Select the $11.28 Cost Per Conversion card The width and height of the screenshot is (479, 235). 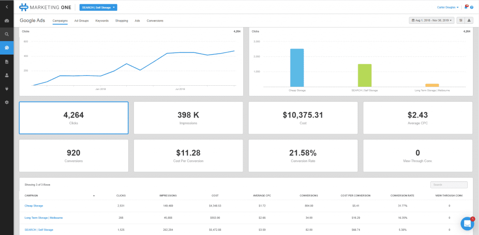[189, 156]
